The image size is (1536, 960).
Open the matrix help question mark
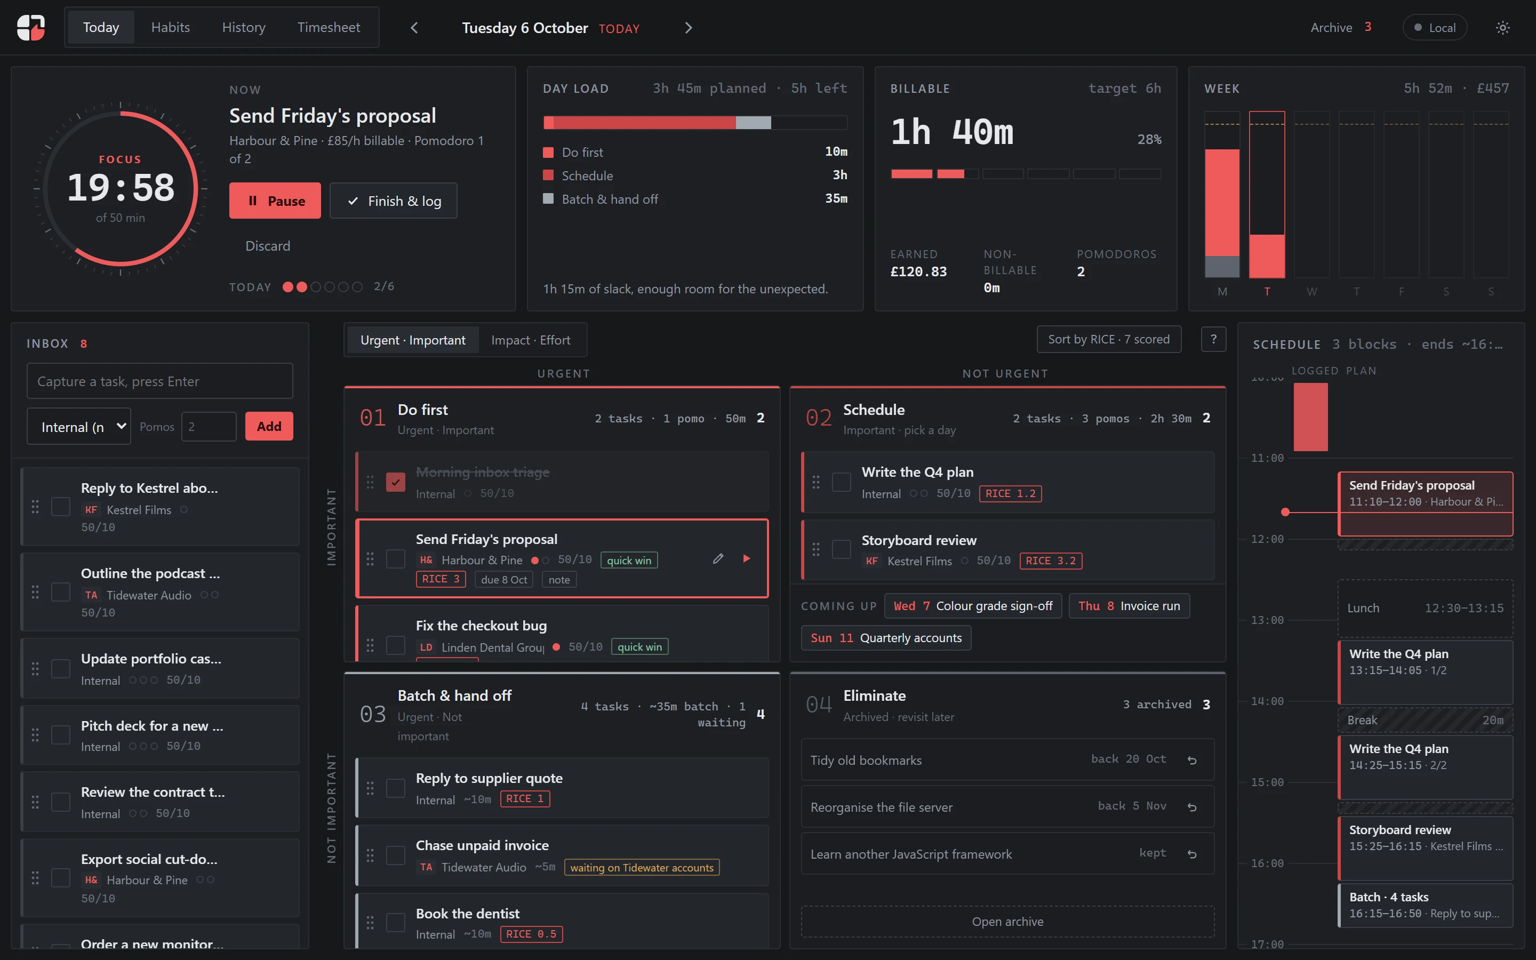[x=1213, y=339]
